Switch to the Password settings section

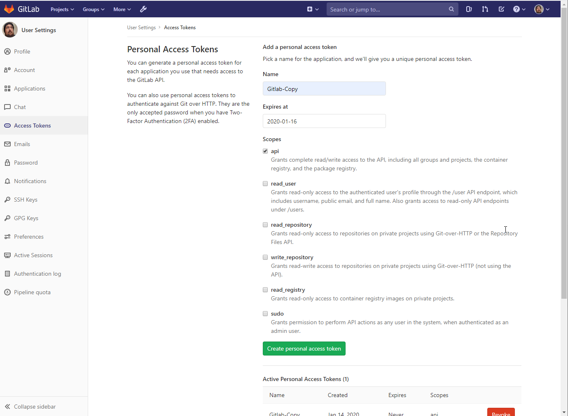click(26, 163)
